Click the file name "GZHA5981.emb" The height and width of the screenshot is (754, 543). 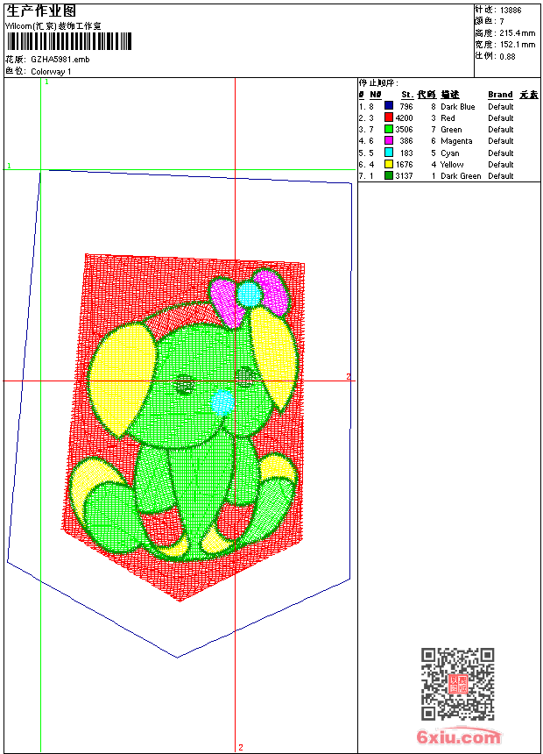tap(60, 60)
